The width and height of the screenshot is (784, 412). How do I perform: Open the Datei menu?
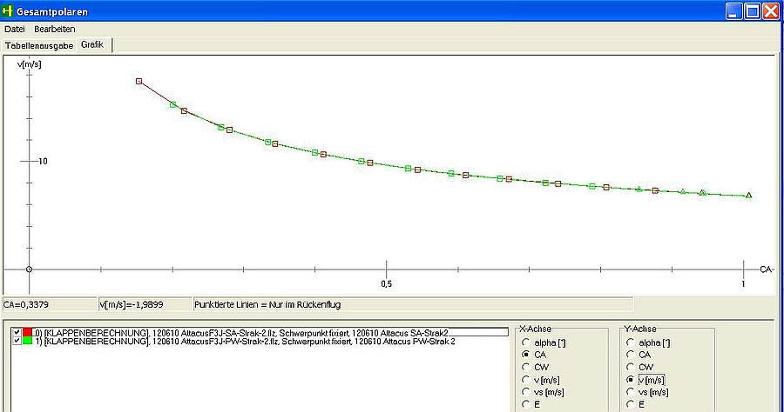(x=15, y=29)
